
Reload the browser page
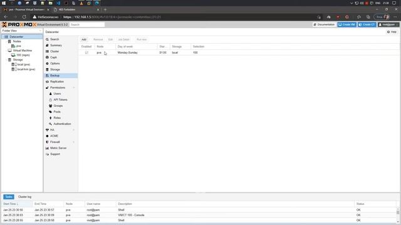click(x=24, y=17)
